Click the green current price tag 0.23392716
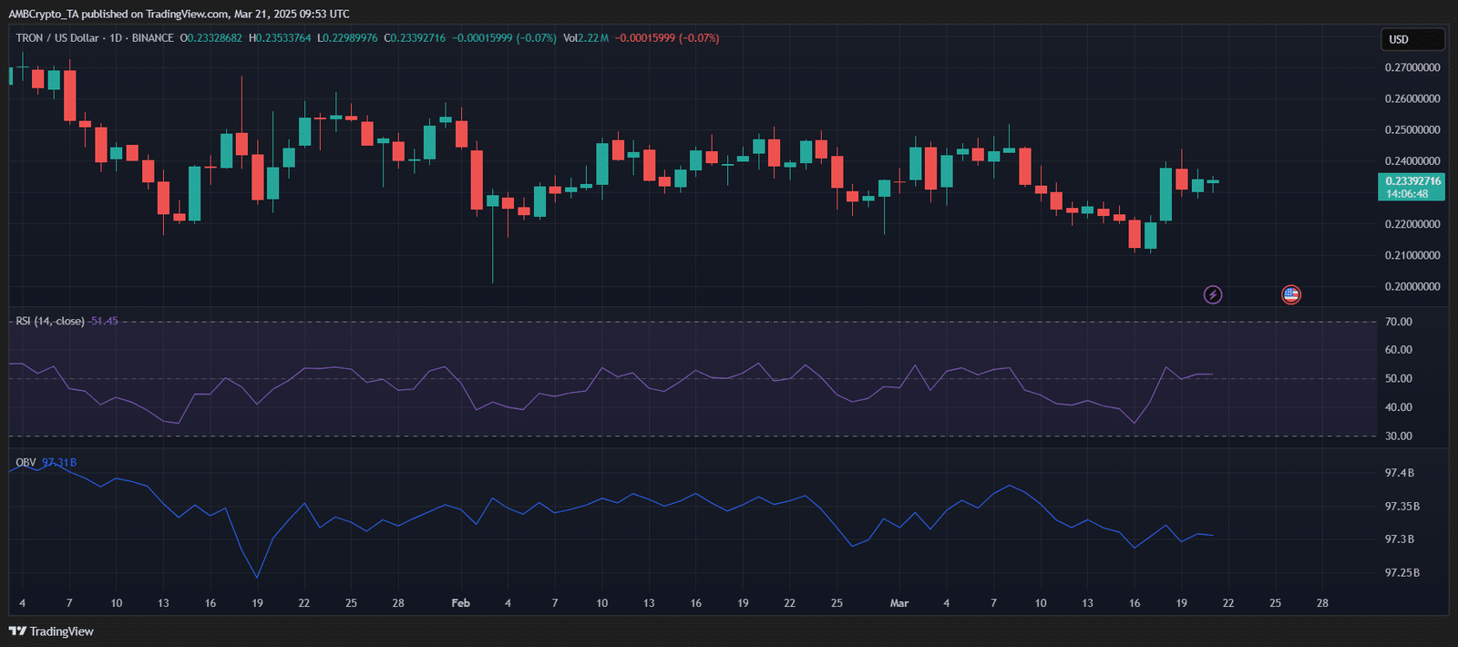 [x=1412, y=187]
